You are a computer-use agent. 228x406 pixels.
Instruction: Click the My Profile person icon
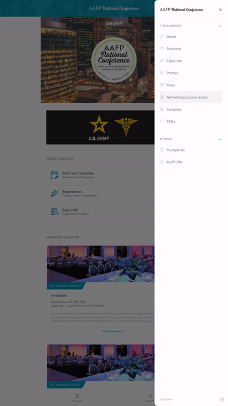click(x=162, y=162)
